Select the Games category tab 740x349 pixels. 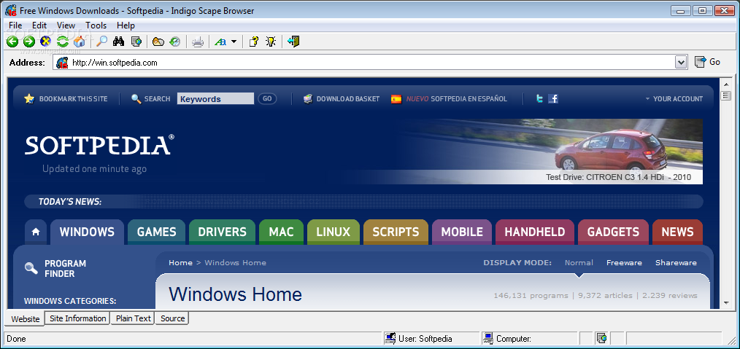[x=157, y=232]
